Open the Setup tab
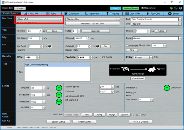184x130 pixels. [x=174, y=13]
